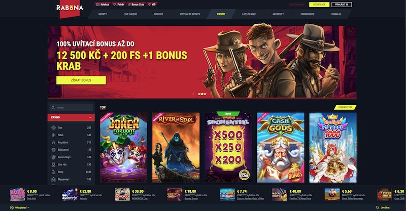Image resolution: width=406 pixels, height=211 pixels.
Task: Click the Rabona logo
Action: pos(70,8)
